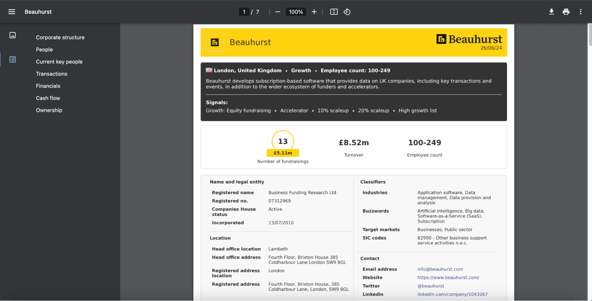Jump to the Cash flow section

(x=48, y=98)
